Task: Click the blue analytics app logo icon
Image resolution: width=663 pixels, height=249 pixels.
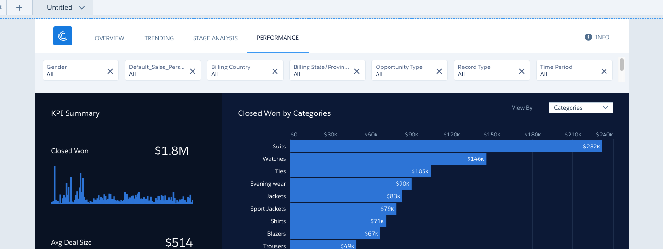Action: (x=63, y=36)
